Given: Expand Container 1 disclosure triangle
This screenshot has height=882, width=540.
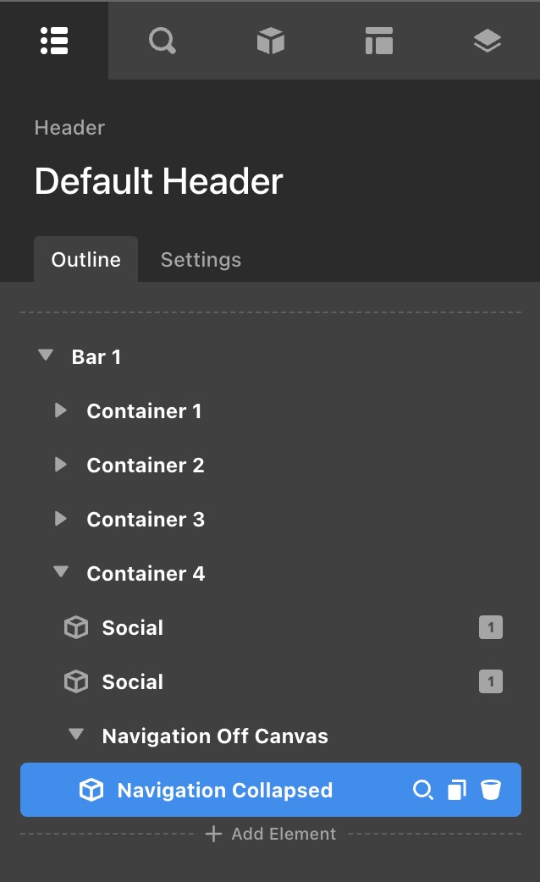Looking at the screenshot, I should pyautogui.click(x=60, y=411).
